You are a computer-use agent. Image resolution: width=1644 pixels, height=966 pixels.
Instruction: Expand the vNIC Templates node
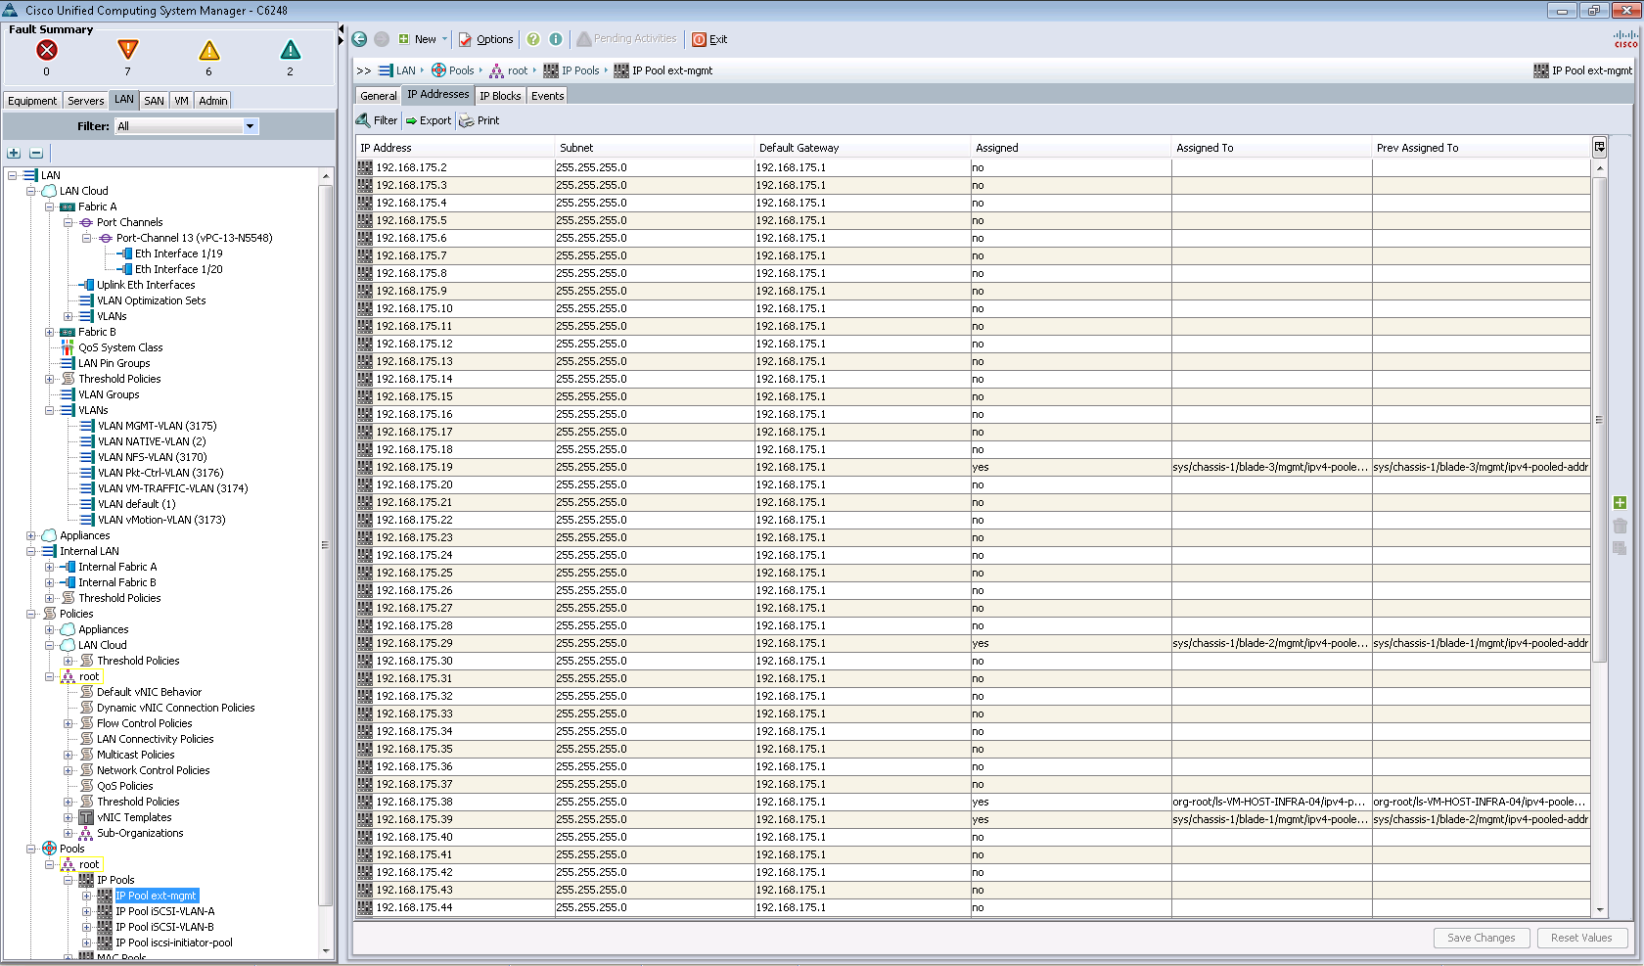pyautogui.click(x=68, y=817)
